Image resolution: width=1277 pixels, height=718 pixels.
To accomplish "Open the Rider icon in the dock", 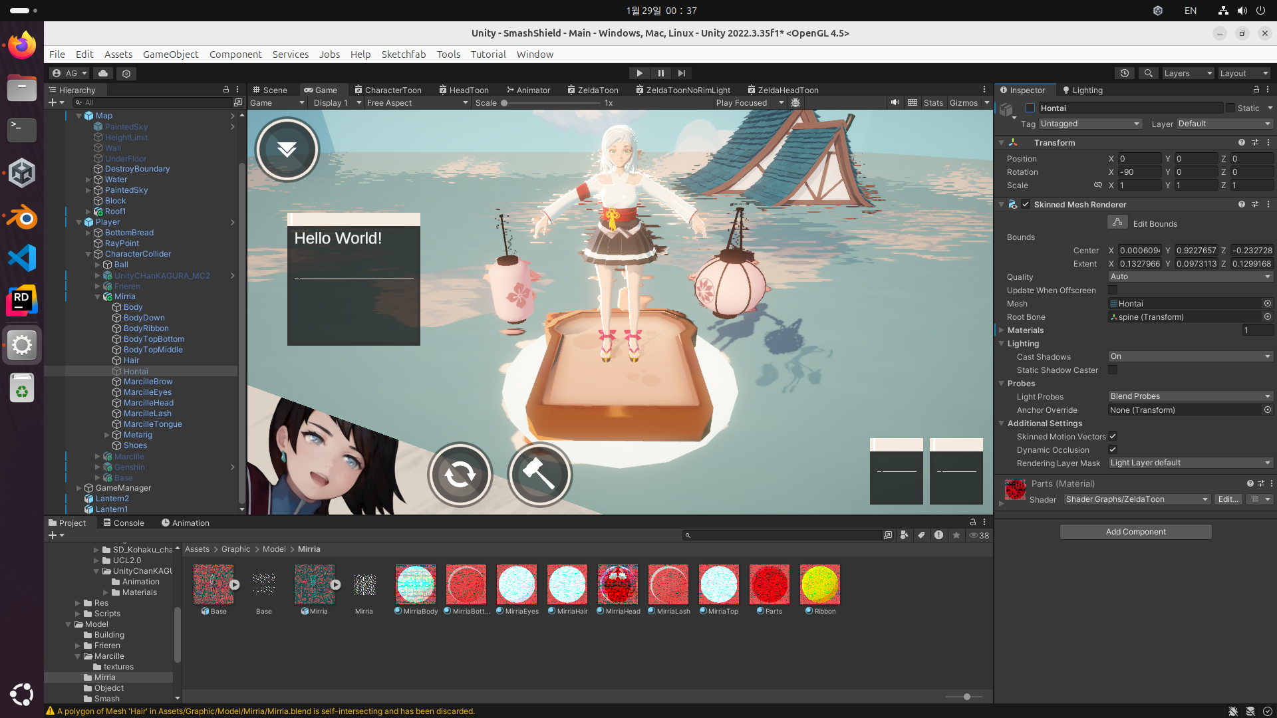I will [21, 301].
